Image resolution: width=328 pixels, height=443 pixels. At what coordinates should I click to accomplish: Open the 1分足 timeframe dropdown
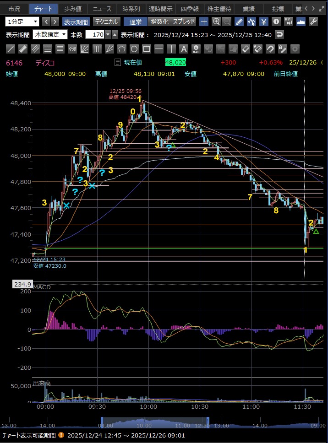tap(22, 22)
